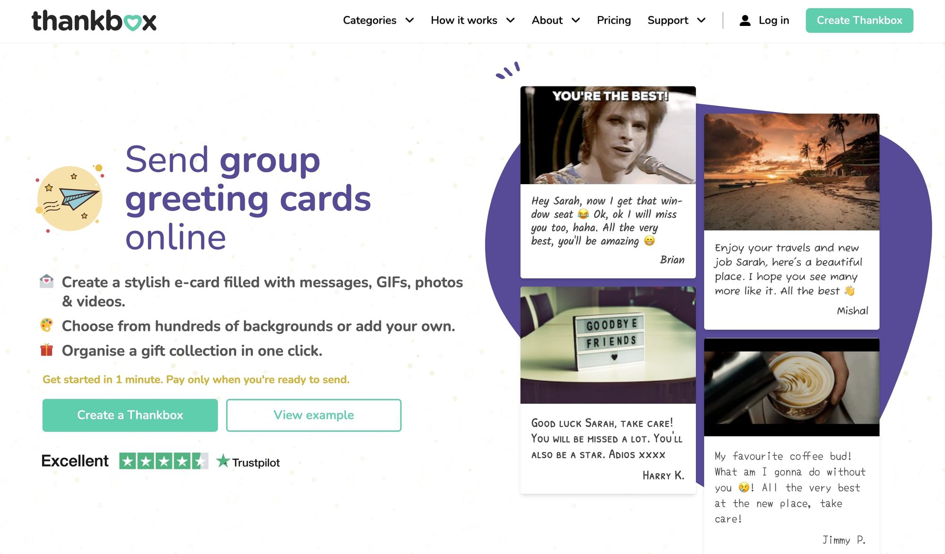Viewport: 945px width, 554px height.
Task: Click the View example button
Action: (x=314, y=415)
